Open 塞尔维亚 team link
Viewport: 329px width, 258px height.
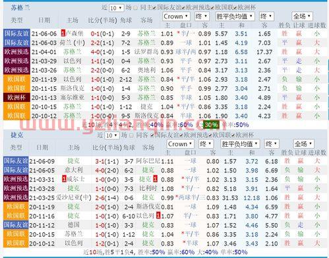point(73,97)
